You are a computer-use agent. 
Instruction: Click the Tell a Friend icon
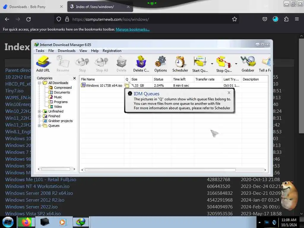point(265,64)
